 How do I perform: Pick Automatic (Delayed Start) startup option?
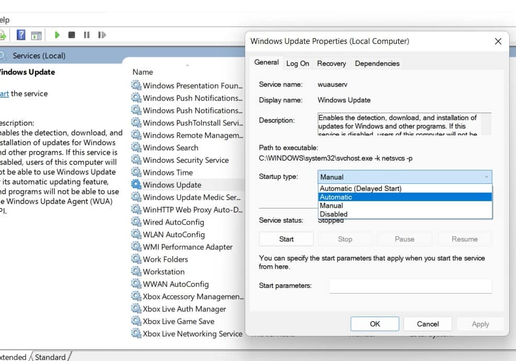coord(360,189)
